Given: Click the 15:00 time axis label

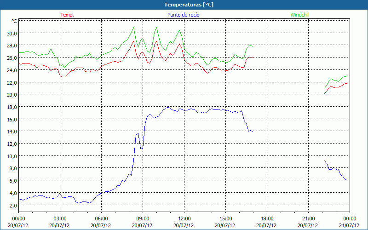Looking at the screenshot, I should [x=225, y=219].
